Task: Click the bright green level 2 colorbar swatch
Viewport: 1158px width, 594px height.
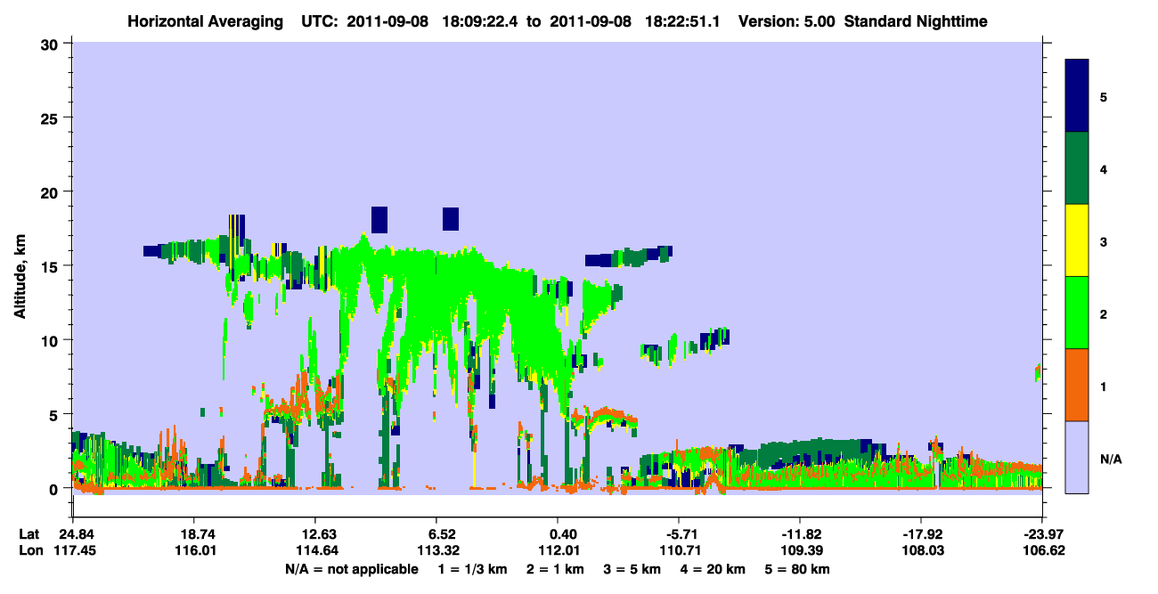Action: (1077, 313)
